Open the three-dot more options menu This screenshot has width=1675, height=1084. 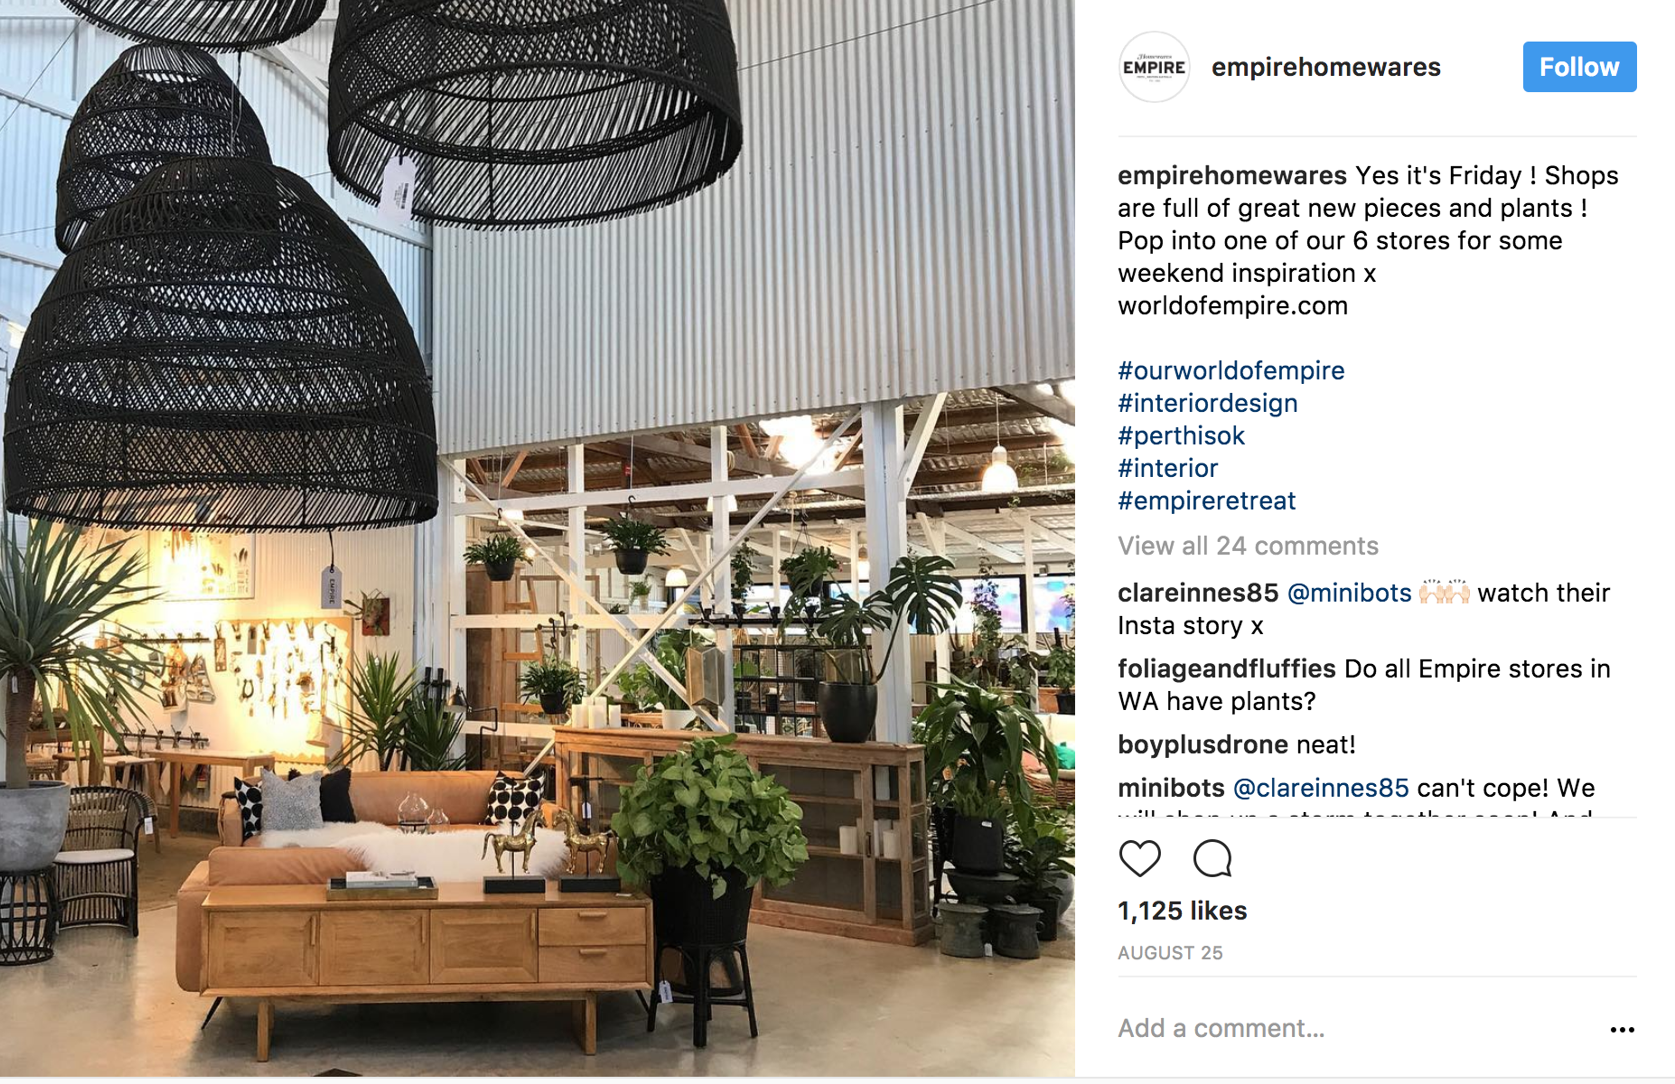point(1622,1030)
